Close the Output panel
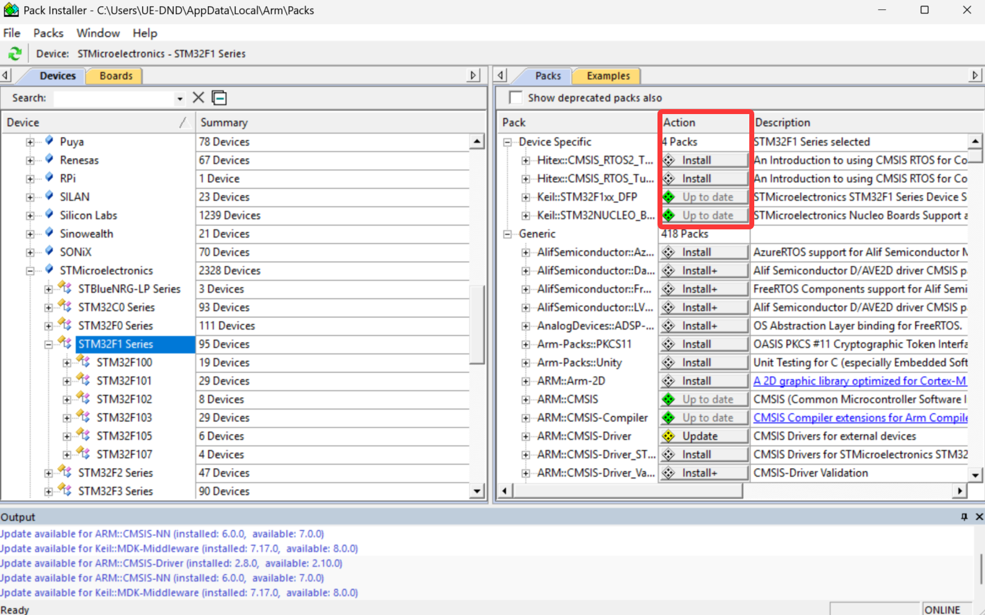The image size is (985, 615). tap(979, 516)
